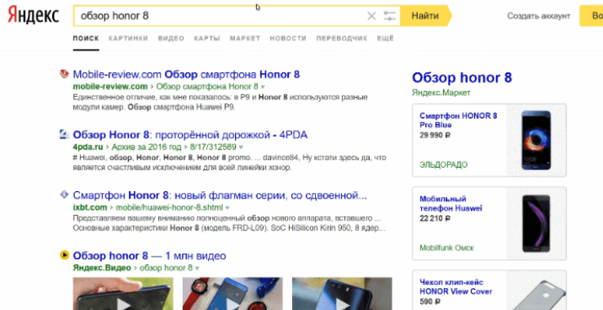This screenshot has width=603, height=310.
Task: Expand the arrow after 4pda.ru breadcrumb
Action: coord(242,147)
